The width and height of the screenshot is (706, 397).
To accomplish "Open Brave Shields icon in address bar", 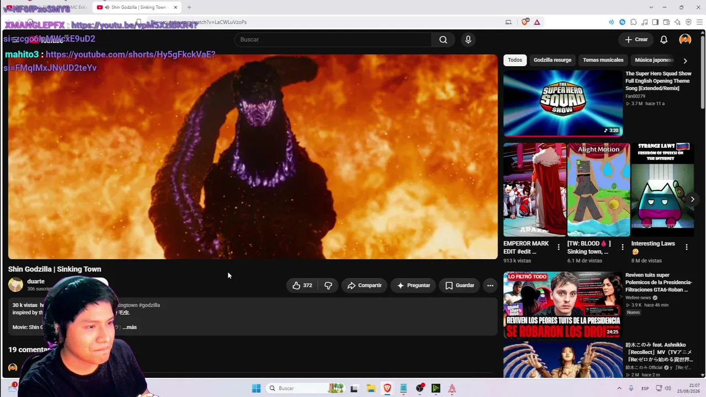I will click(525, 22).
